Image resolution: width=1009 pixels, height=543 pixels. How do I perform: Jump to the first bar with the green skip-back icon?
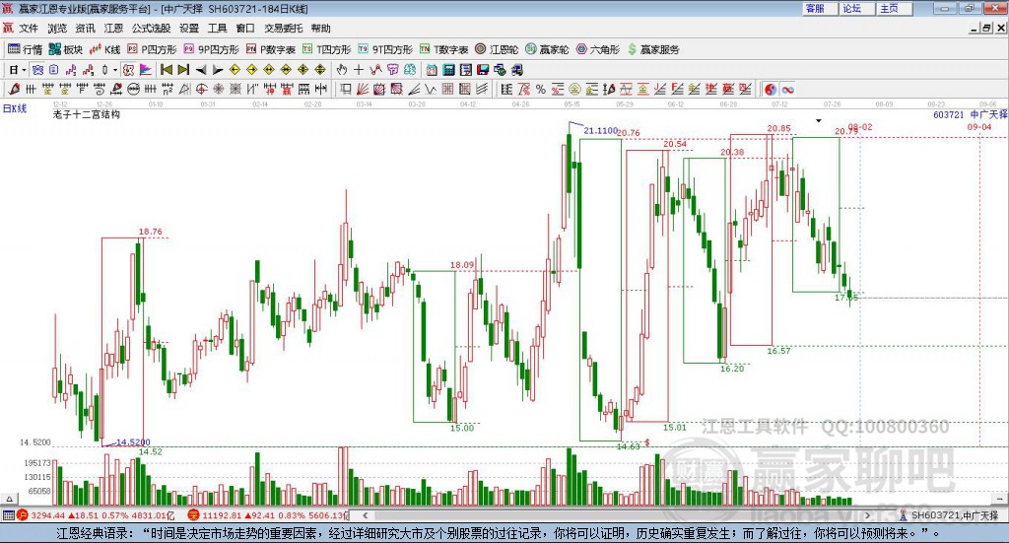pos(166,70)
